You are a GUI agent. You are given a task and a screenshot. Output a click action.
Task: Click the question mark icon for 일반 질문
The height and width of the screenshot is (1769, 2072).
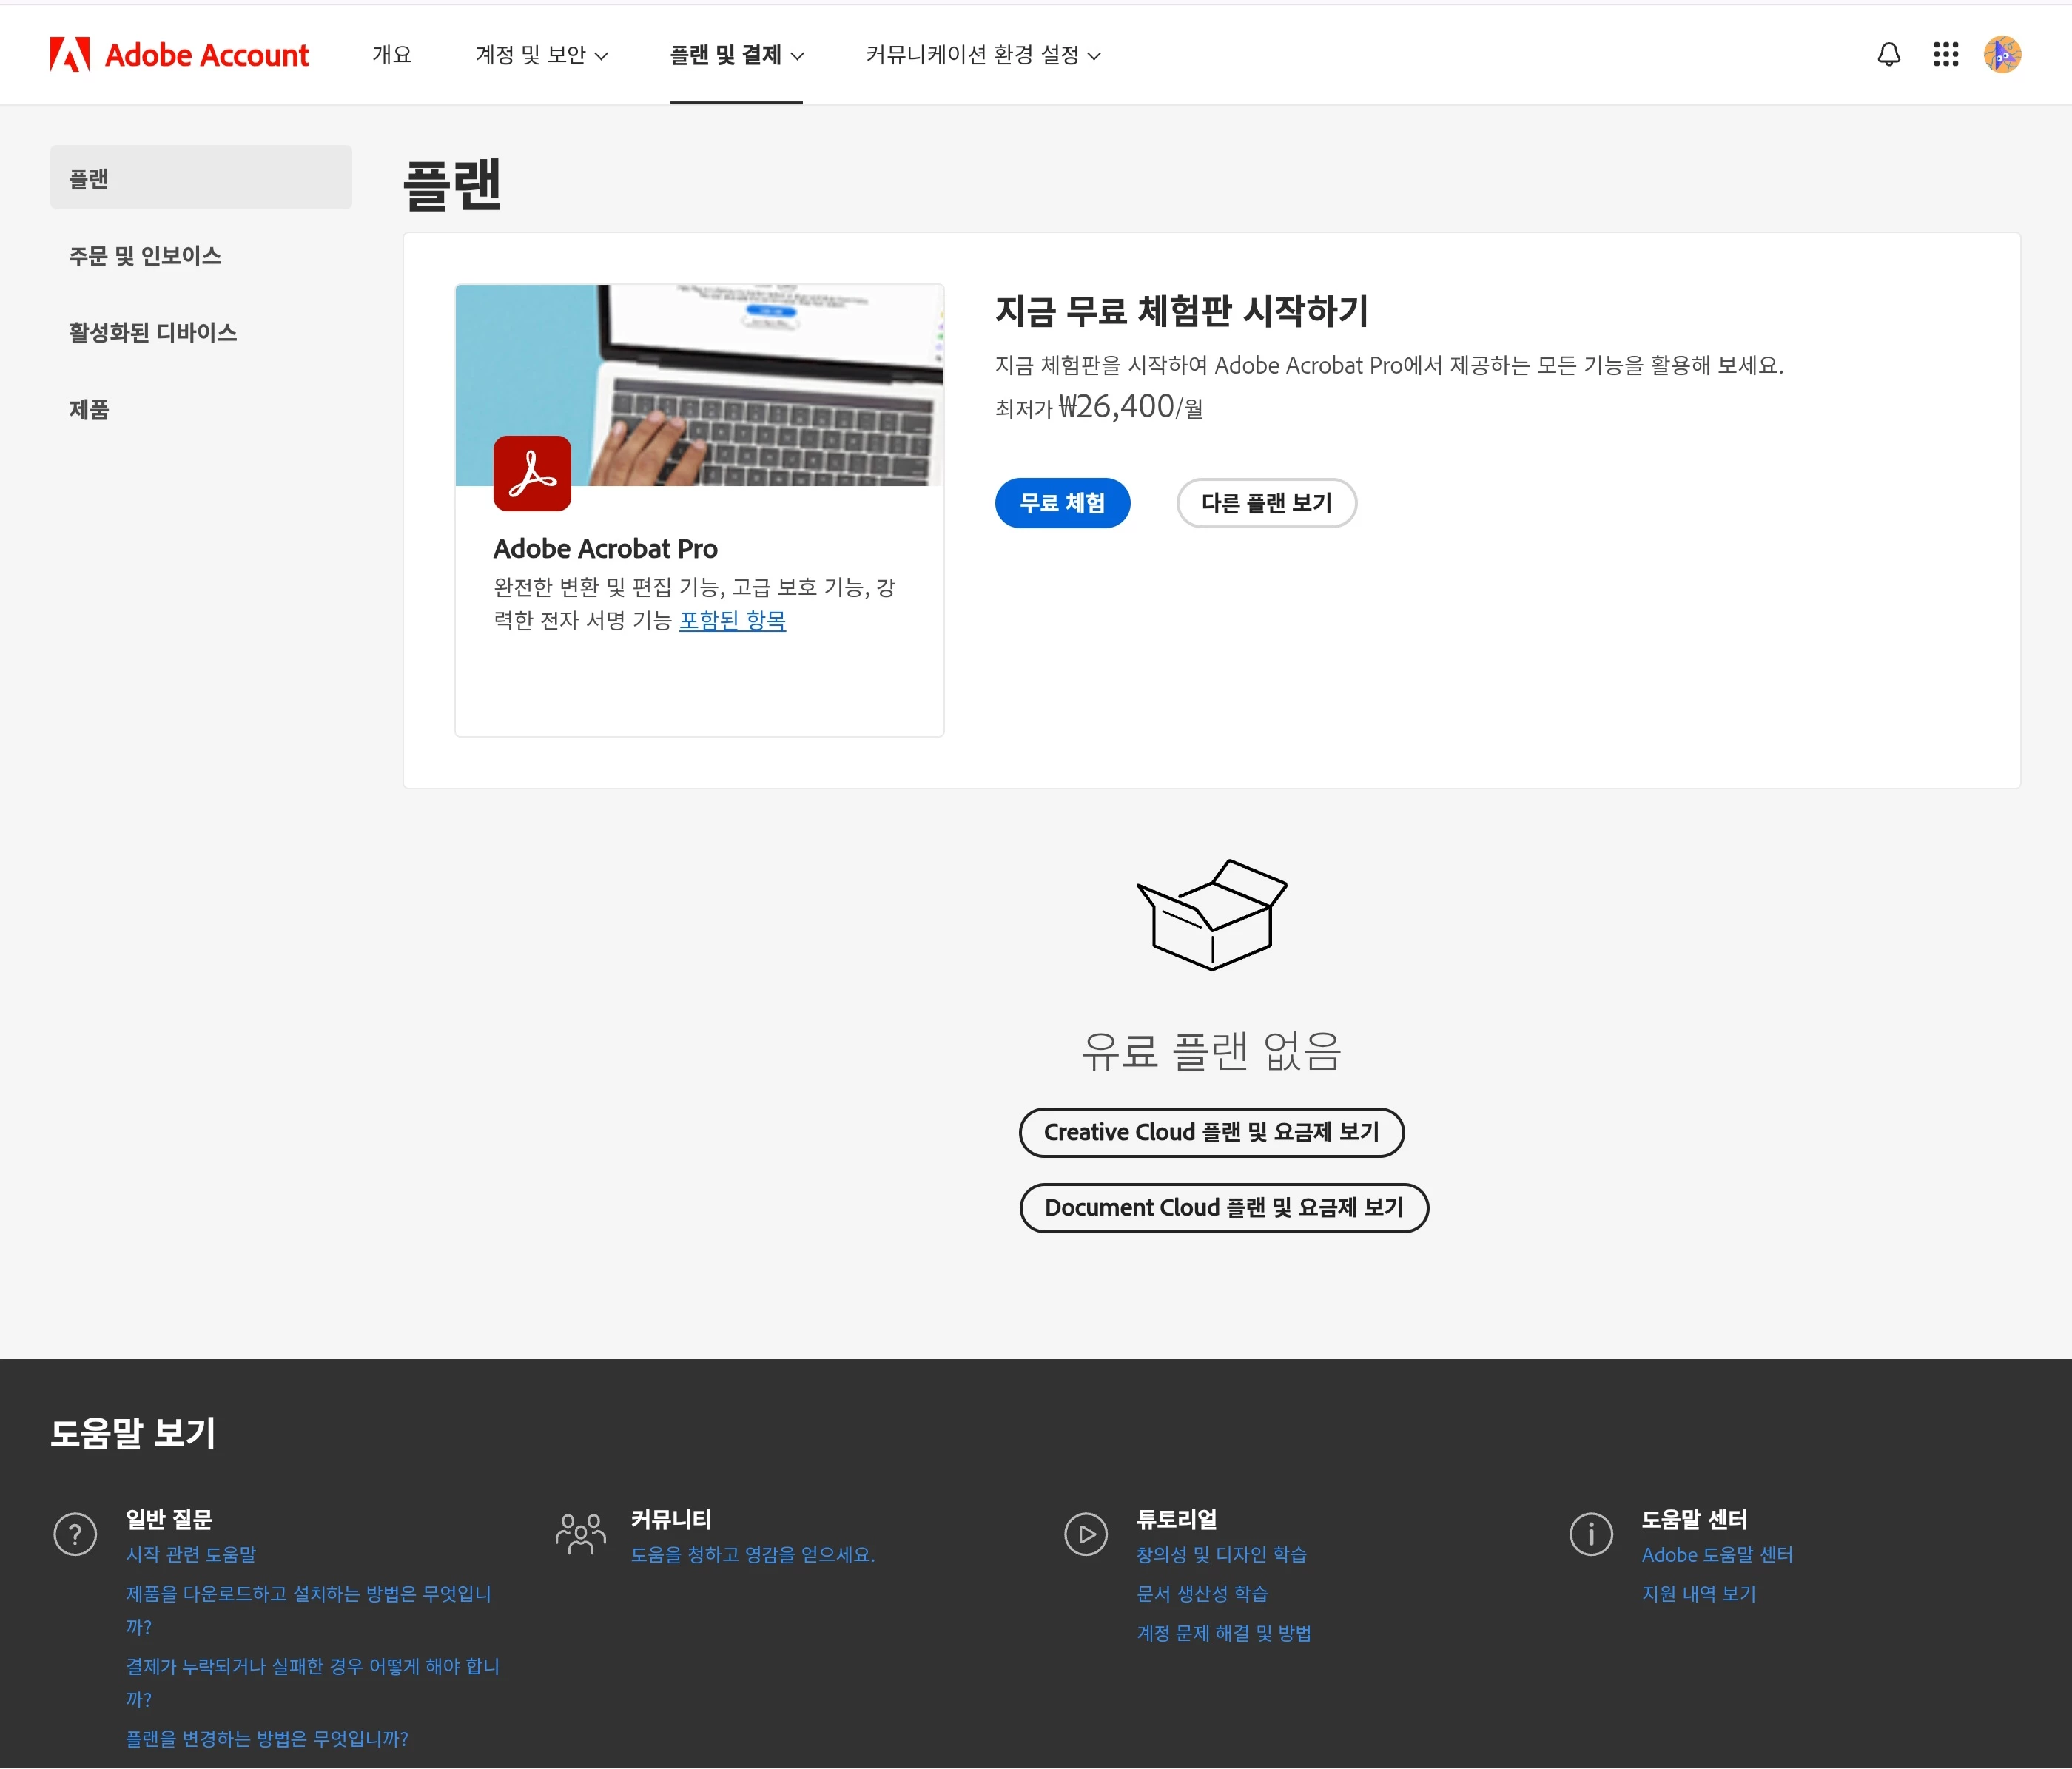[x=75, y=1534]
